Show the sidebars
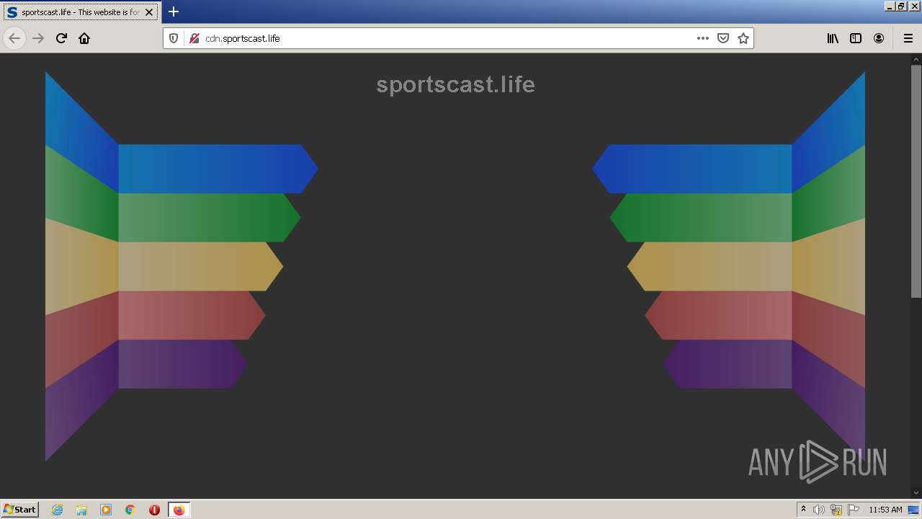This screenshot has height=519, width=922. tap(856, 38)
